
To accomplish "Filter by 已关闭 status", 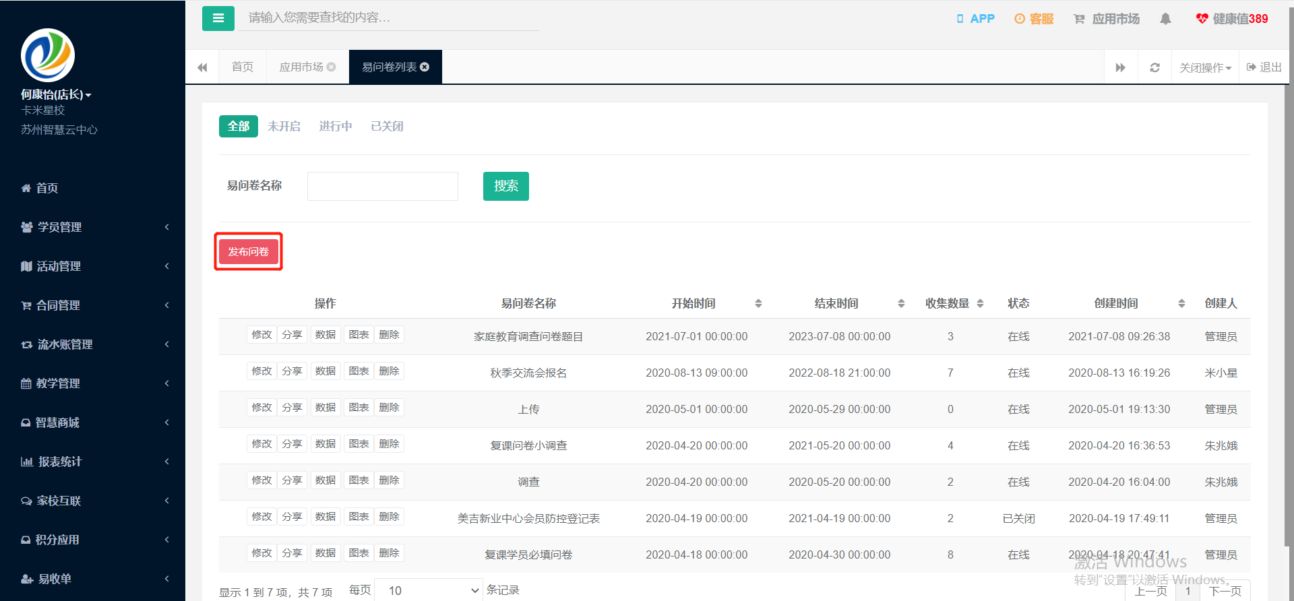I will tap(387, 126).
